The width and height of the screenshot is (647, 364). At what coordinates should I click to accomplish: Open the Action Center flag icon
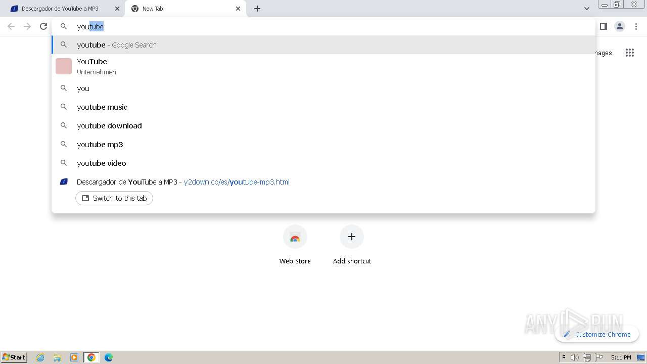coord(599,357)
